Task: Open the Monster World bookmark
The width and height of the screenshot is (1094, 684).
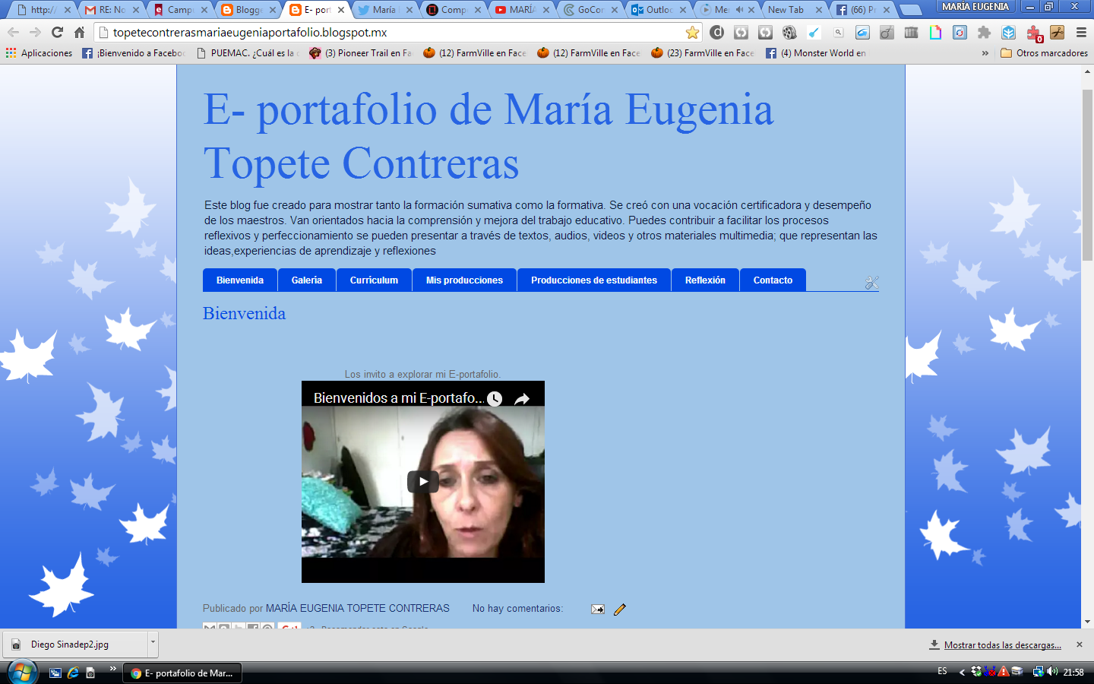Action: (816, 53)
